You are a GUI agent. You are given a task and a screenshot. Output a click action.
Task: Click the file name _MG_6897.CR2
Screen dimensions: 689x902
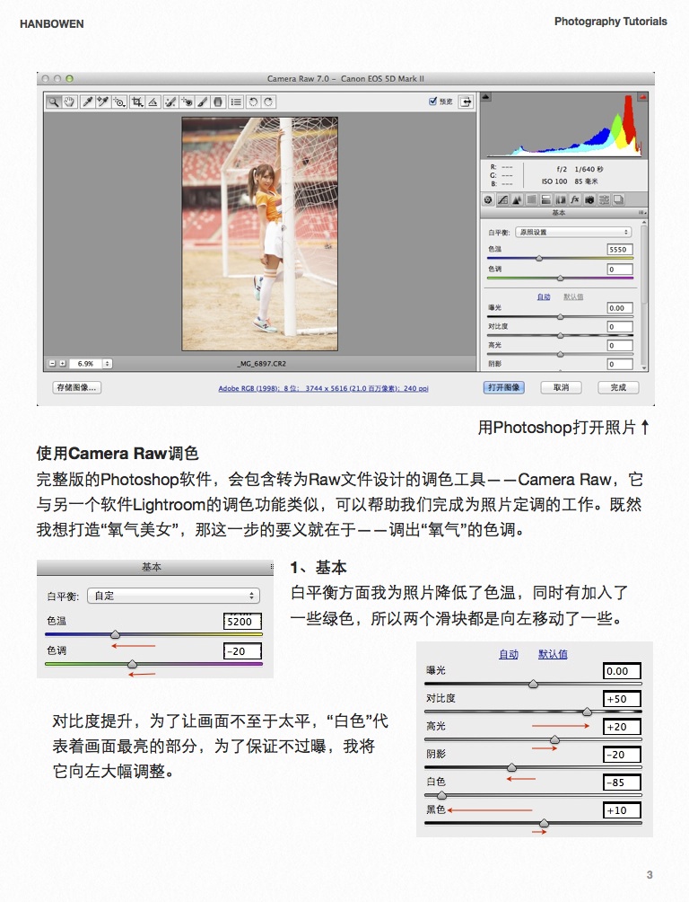[x=261, y=364]
